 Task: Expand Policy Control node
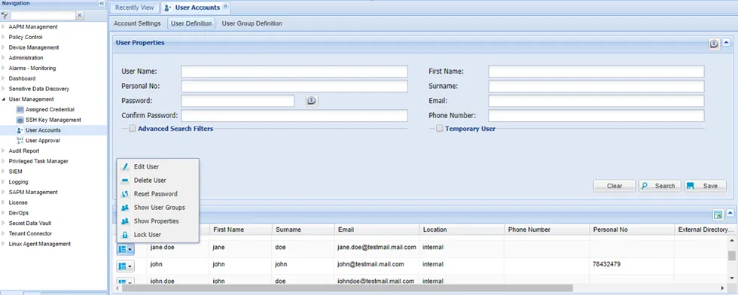(4, 37)
